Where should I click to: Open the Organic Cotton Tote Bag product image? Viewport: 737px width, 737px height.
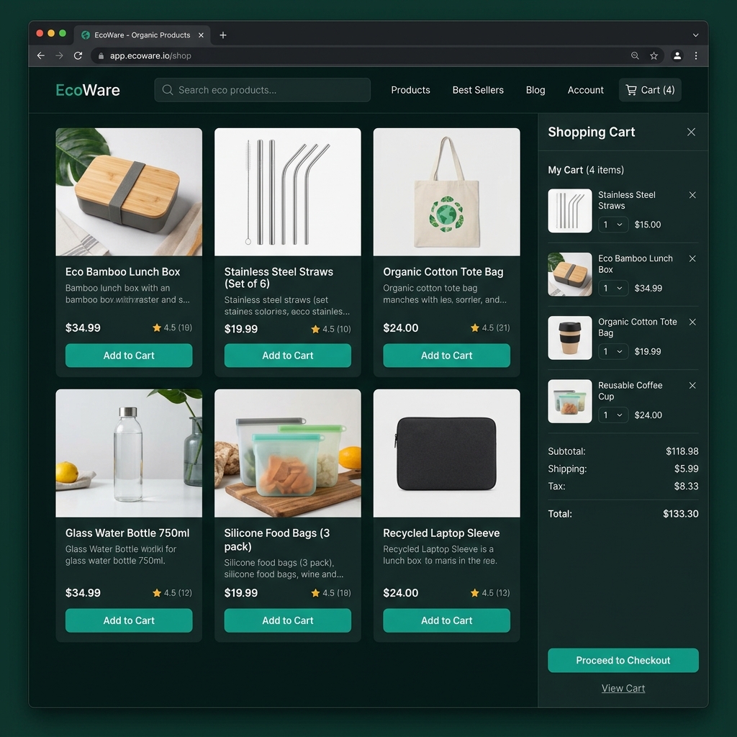[446, 191]
